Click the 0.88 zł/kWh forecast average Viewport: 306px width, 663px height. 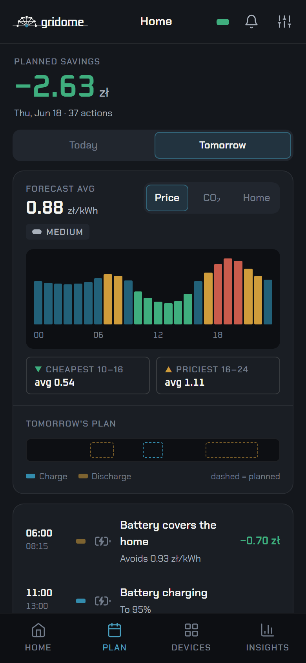pyautogui.click(x=62, y=208)
